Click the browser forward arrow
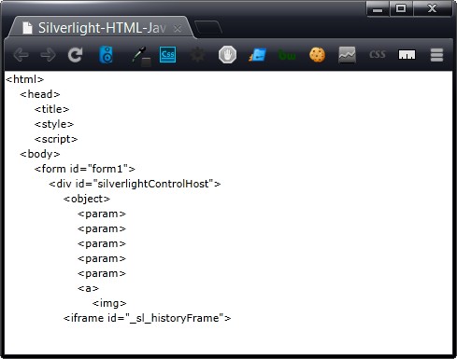 pyautogui.click(x=49, y=55)
